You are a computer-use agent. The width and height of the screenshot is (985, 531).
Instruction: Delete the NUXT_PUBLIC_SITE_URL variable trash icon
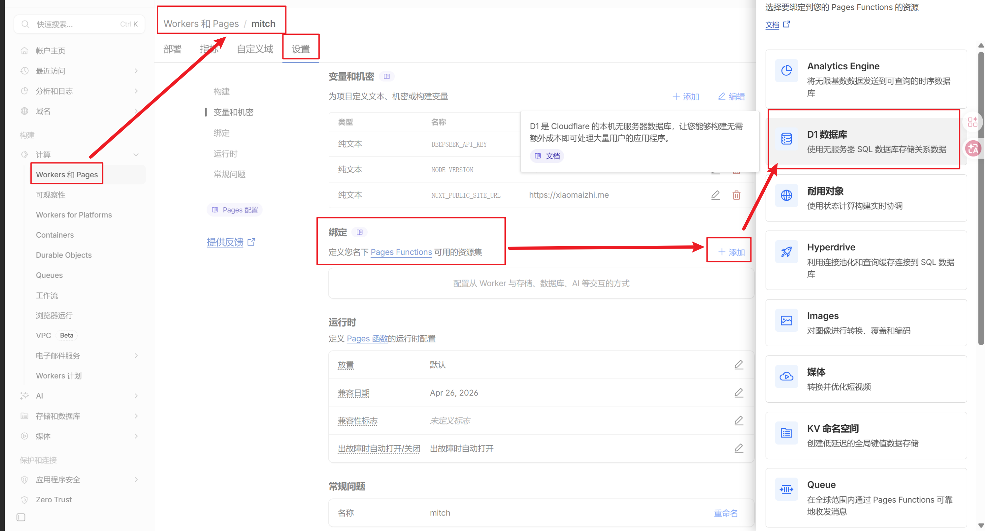[736, 195]
